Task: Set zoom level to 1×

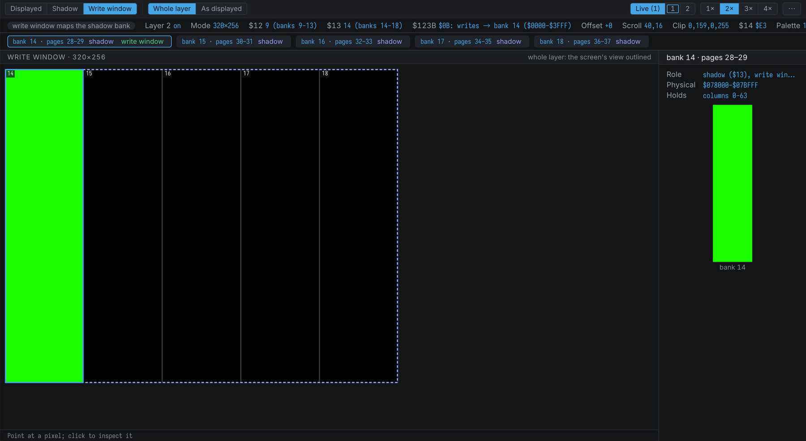Action: click(x=710, y=8)
